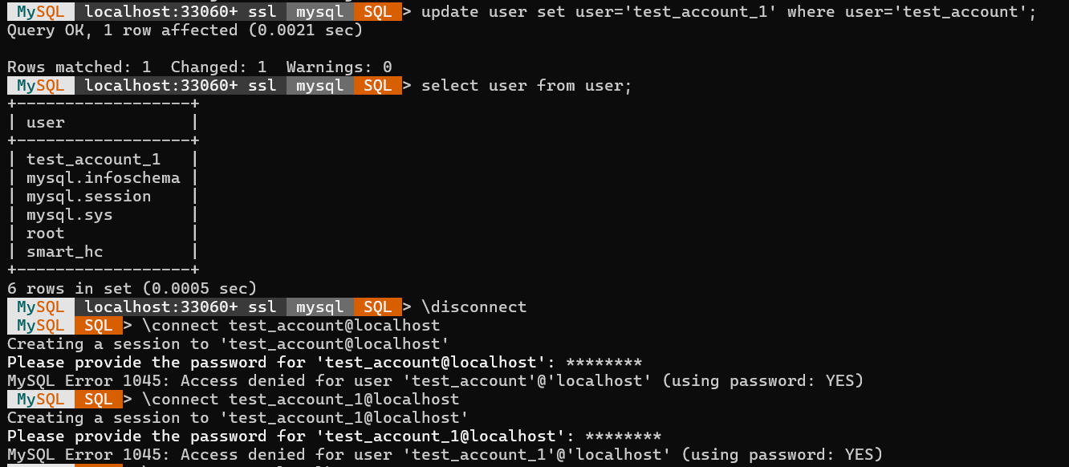
Task: Select the smart_hc row in the table
Action: [103, 252]
